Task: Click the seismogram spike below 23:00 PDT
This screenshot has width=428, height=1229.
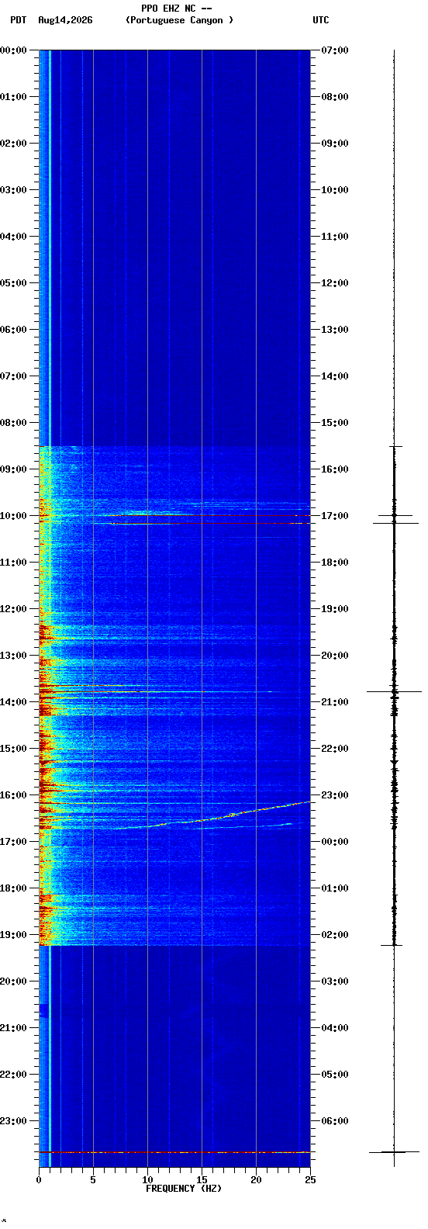Action: (x=394, y=1152)
